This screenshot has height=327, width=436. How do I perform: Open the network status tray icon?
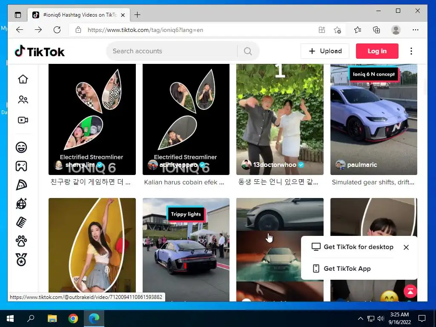pos(371,318)
